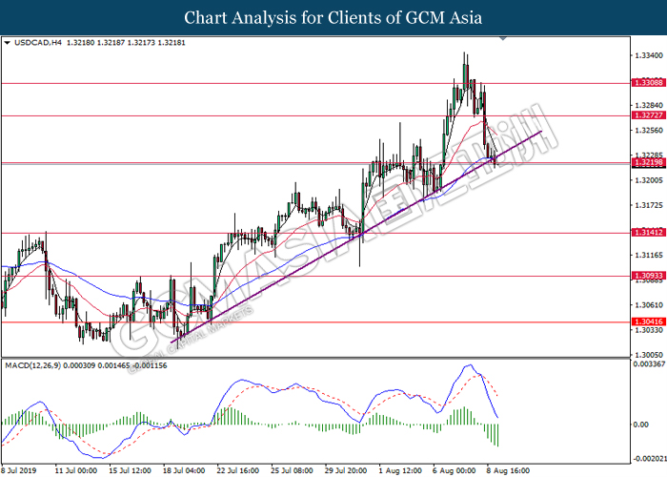Select the 1 Aug 12:00 time label
The width and height of the screenshot is (667, 477).
(400, 470)
